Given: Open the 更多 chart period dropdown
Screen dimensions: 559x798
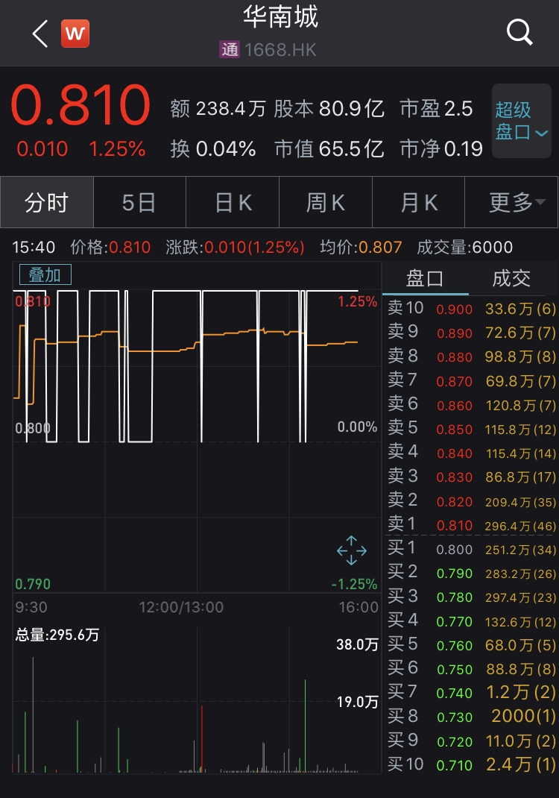Looking at the screenshot, I should pyautogui.click(x=511, y=202).
